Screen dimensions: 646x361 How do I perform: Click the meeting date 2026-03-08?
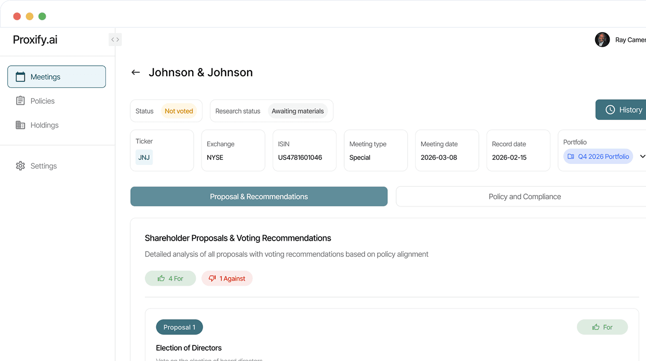439,157
